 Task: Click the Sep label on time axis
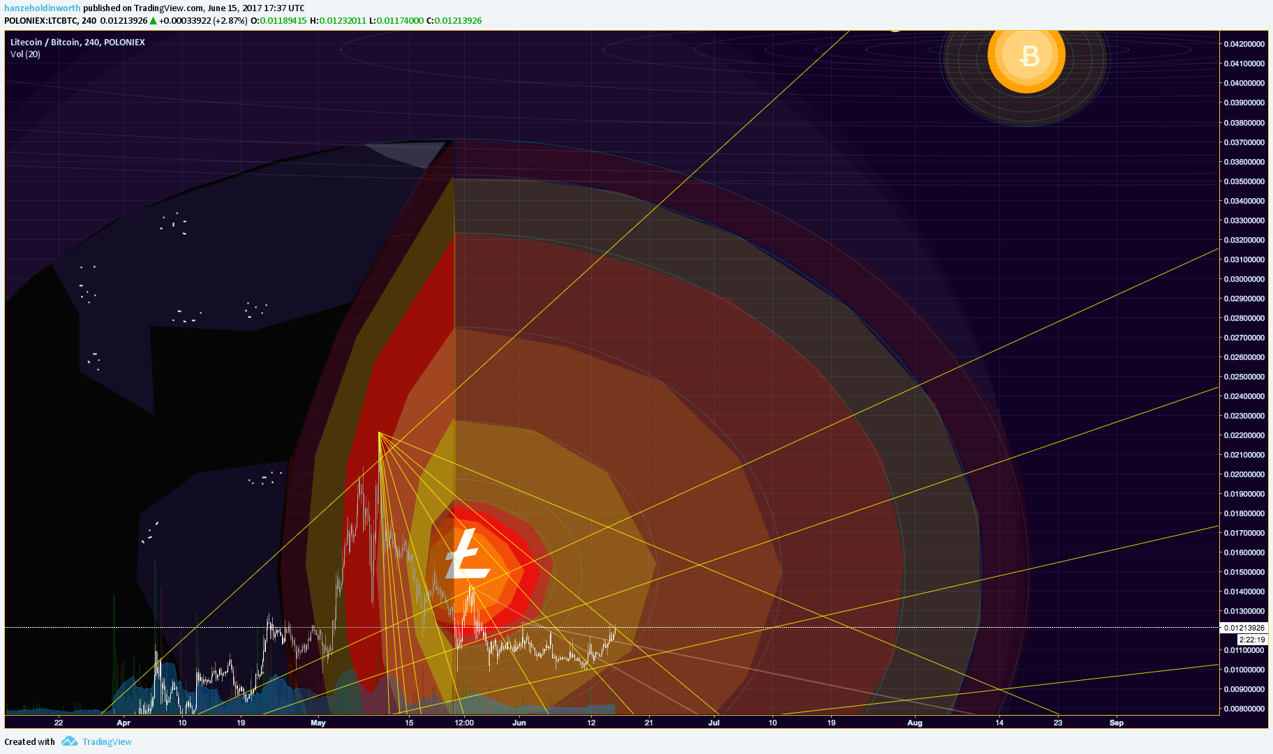[x=1117, y=723]
